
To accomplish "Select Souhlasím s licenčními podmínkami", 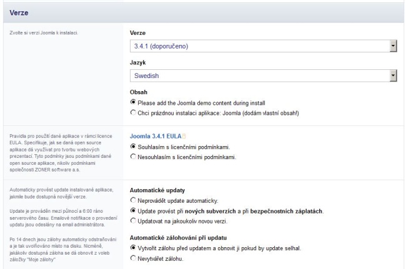I will 132,147.
